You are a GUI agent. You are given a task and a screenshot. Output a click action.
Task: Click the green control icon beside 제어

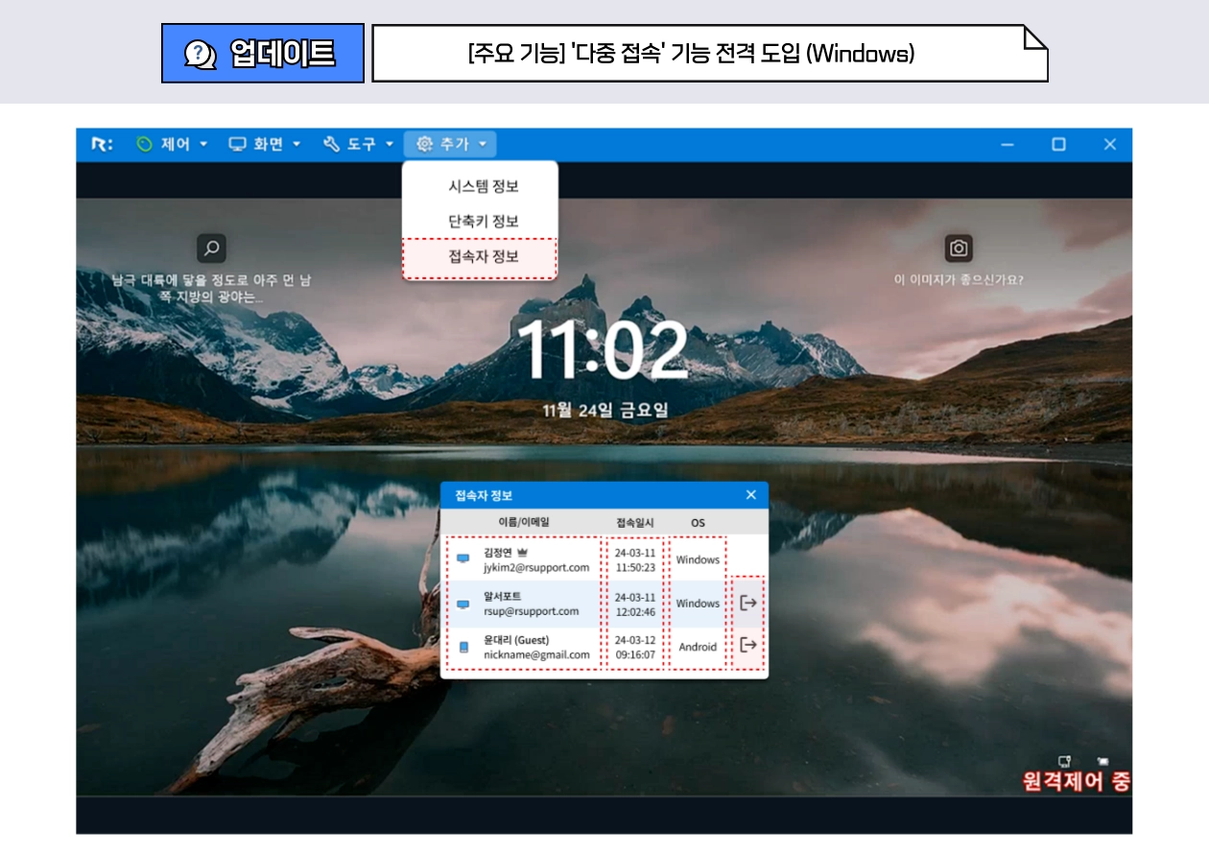145,144
